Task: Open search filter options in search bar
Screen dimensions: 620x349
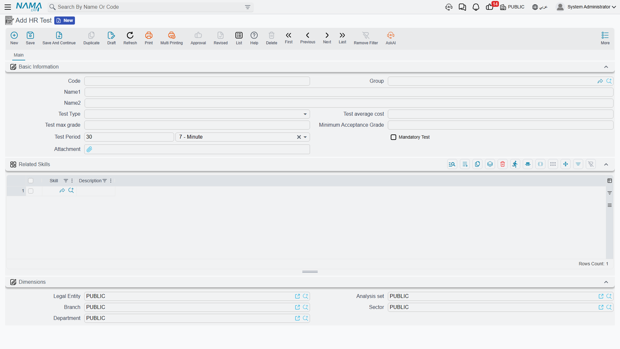Action: [x=248, y=7]
